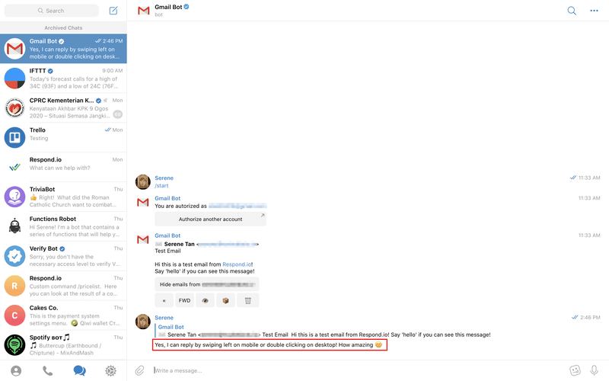Viewport: 609px width, 381px height.
Task: Open the Cakes Co. chat
Action: (x=63, y=315)
